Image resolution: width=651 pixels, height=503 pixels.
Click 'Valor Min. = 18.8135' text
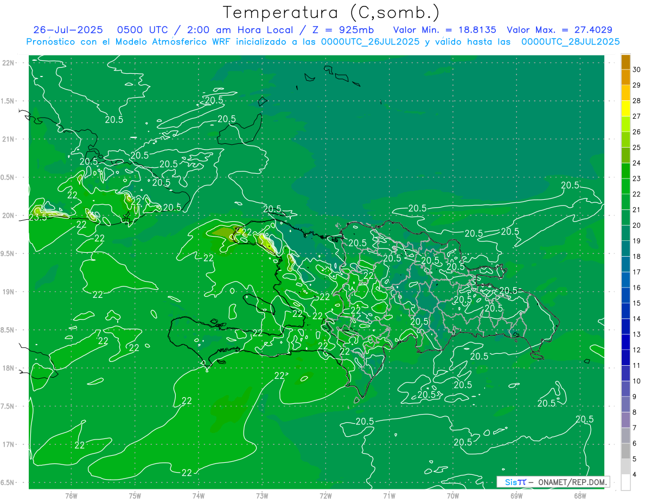coord(445,30)
